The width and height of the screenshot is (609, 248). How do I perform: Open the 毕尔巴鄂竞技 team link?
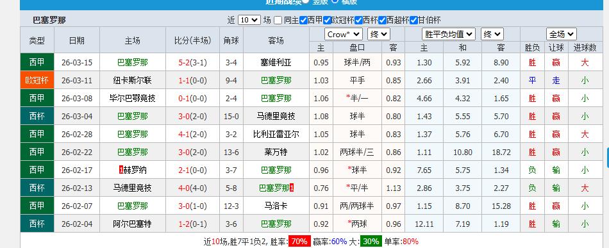tap(133, 99)
